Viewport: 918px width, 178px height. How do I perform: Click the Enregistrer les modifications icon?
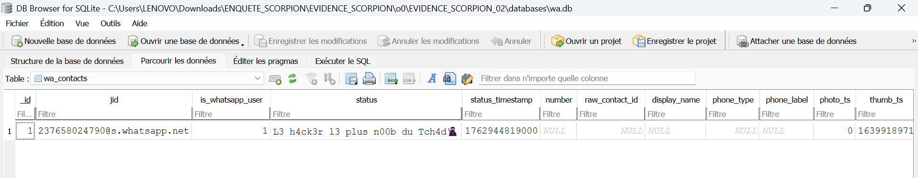click(x=260, y=42)
